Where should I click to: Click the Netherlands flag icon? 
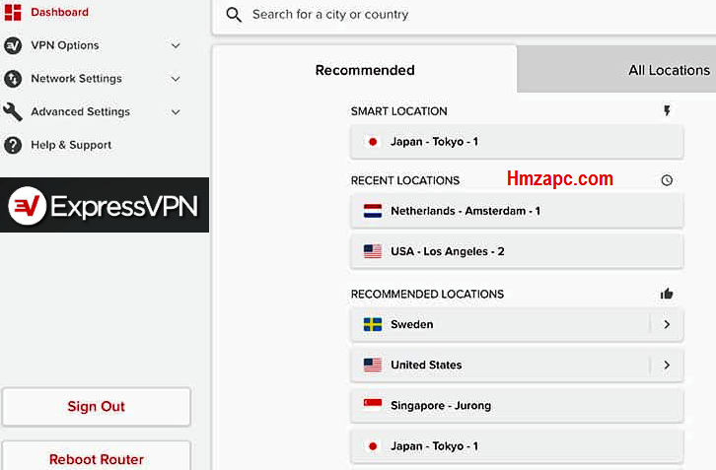point(373,211)
